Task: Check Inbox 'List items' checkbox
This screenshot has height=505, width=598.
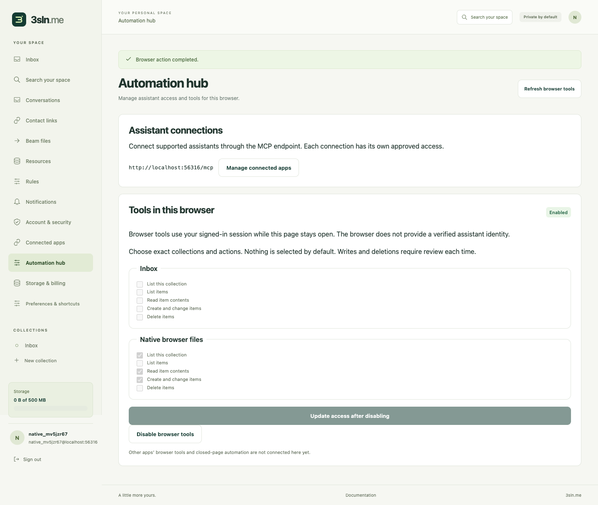Action: pyautogui.click(x=140, y=292)
